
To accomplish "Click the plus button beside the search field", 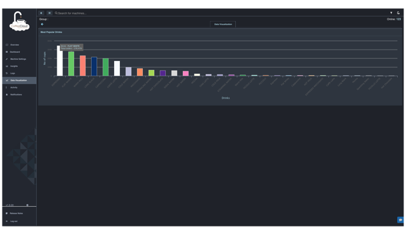I will (x=41, y=13).
